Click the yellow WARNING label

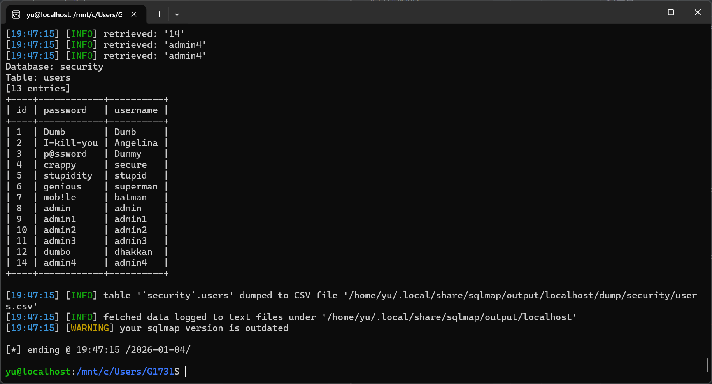90,328
